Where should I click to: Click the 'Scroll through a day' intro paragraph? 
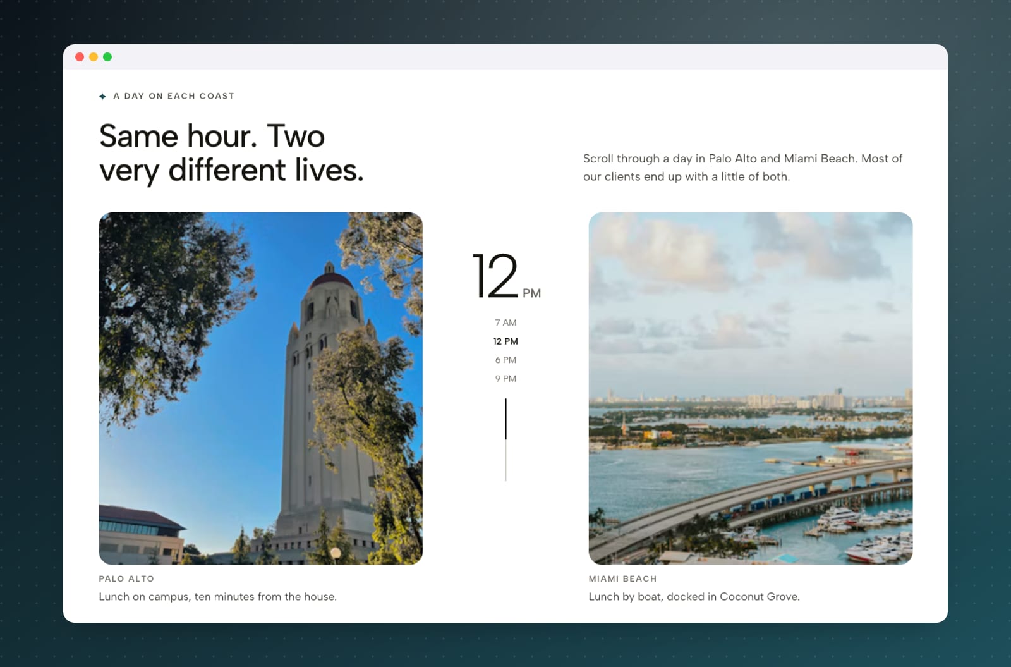click(x=742, y=168)
